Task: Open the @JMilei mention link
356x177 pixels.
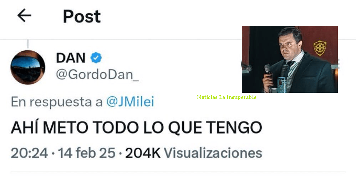Action: click(130, 102)
